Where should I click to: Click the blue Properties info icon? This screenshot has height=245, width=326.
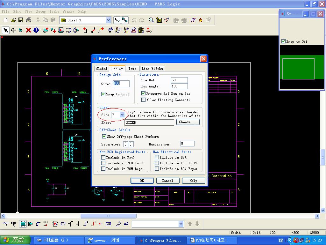click(x=36, y=30)
